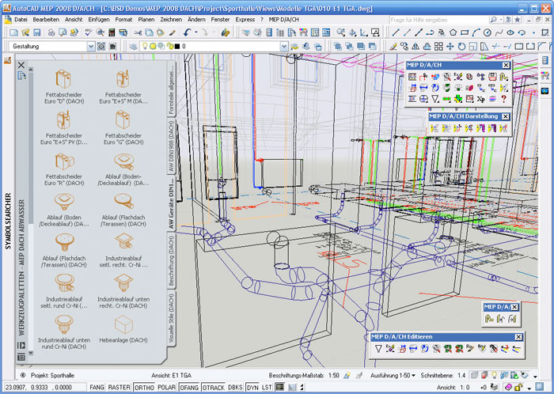Toggle the POLAR tracking button
This screenshot has height=394, width=554.
click(x=167, y=388)
